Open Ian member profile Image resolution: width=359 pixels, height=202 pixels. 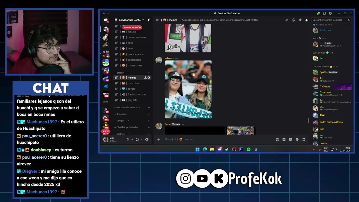coord(332,58)
